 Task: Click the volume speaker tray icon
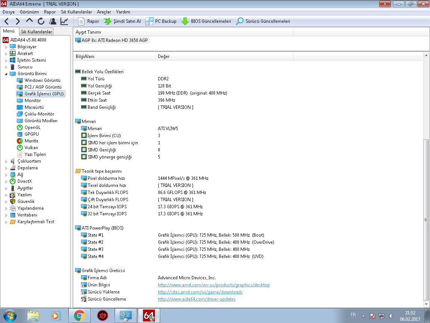click(x=390, y=316)
